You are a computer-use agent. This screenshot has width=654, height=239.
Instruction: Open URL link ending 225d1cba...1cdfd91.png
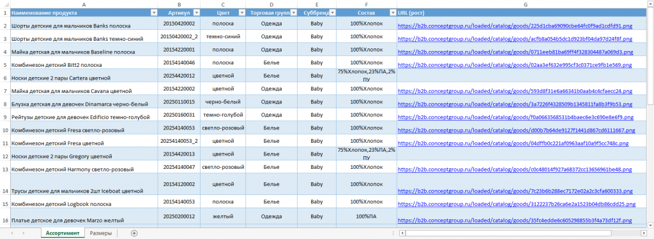515,25
